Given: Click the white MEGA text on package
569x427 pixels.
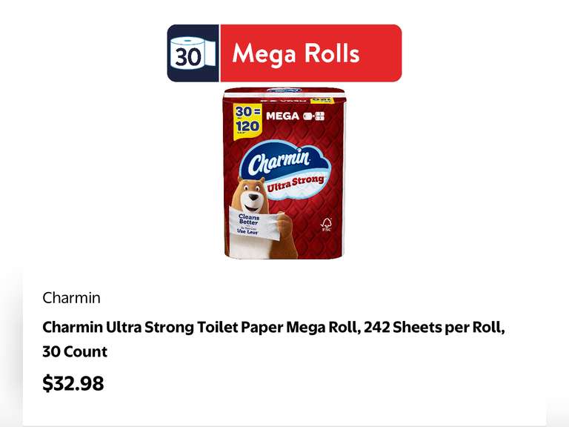Looking at the screenshot, I should click(x=283, y=116).
